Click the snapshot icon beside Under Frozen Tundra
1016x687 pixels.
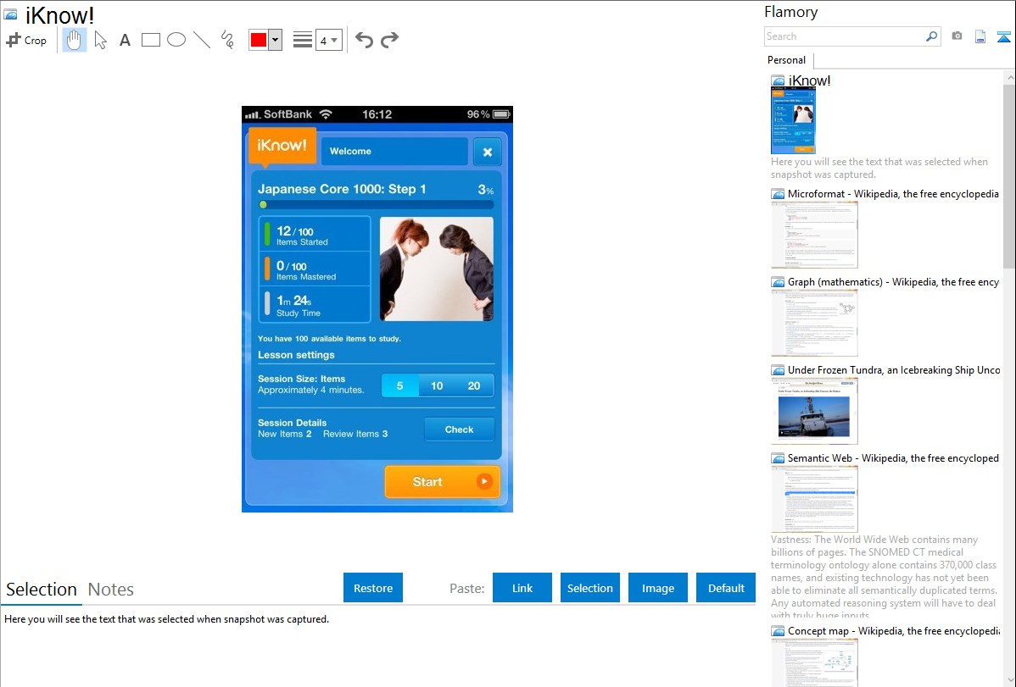(x=779, y=370)
